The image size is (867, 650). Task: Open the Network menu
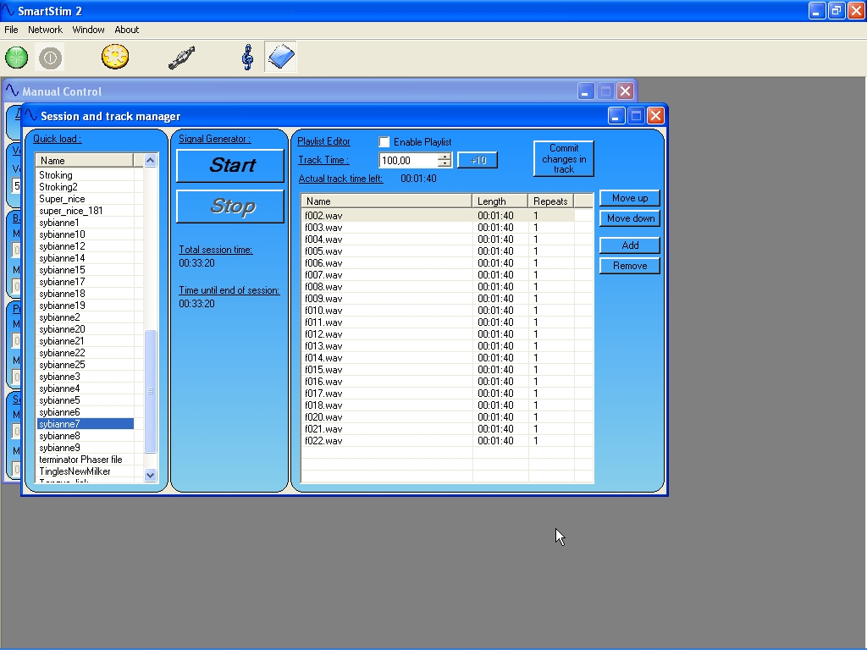[45, 30]
